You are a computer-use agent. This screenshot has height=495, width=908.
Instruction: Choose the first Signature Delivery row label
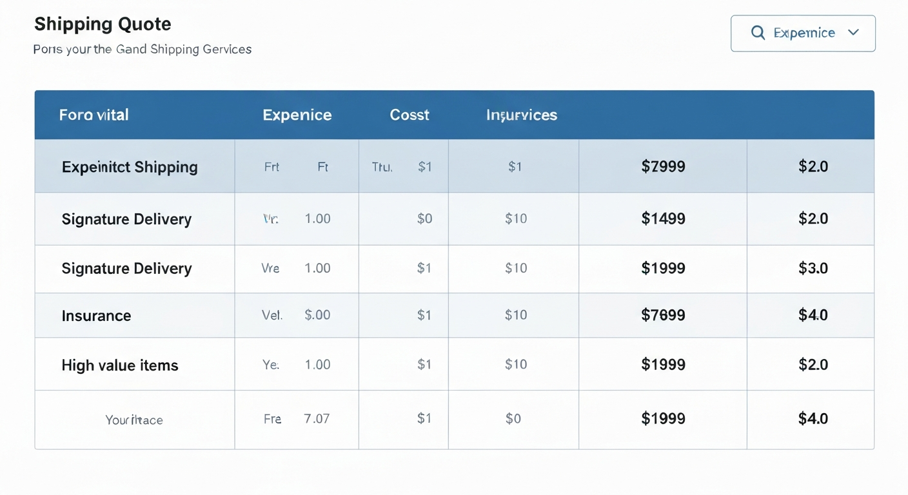click(126, 219)
